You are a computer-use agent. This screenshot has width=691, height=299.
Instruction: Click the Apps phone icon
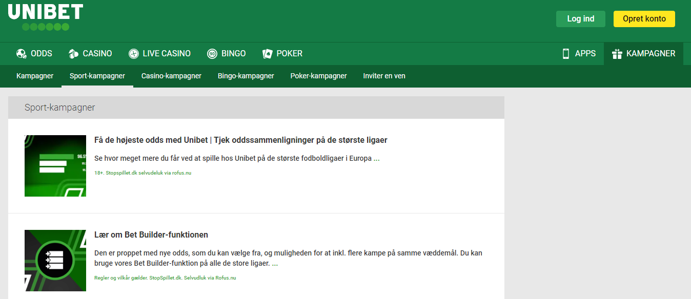coord(566,54)
